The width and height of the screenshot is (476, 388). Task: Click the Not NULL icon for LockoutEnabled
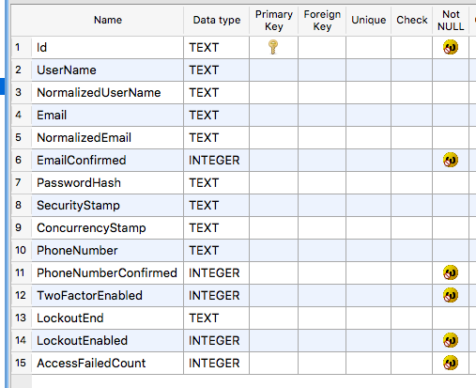coord(451,340)
